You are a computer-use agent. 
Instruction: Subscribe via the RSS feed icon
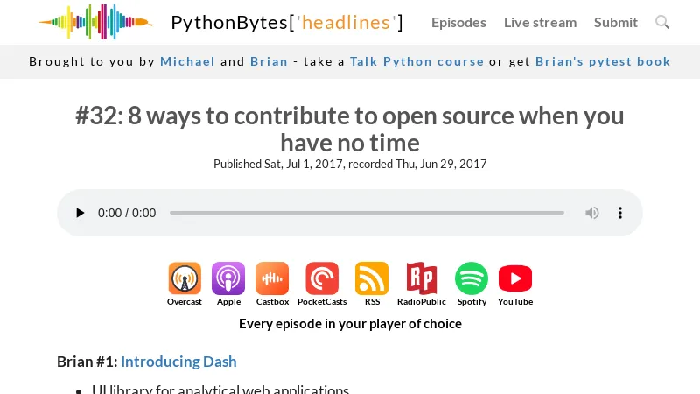coord(372,279)
